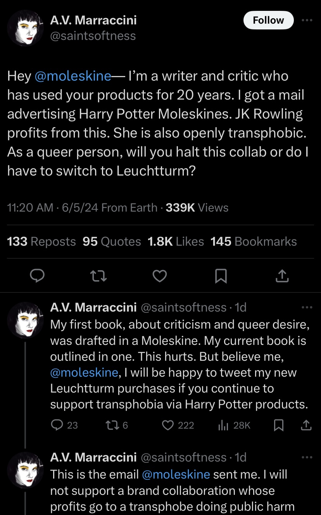View analytics for the 28K views reply
Image resolution: width=321 pixels, height=515 pixels.
223,425
